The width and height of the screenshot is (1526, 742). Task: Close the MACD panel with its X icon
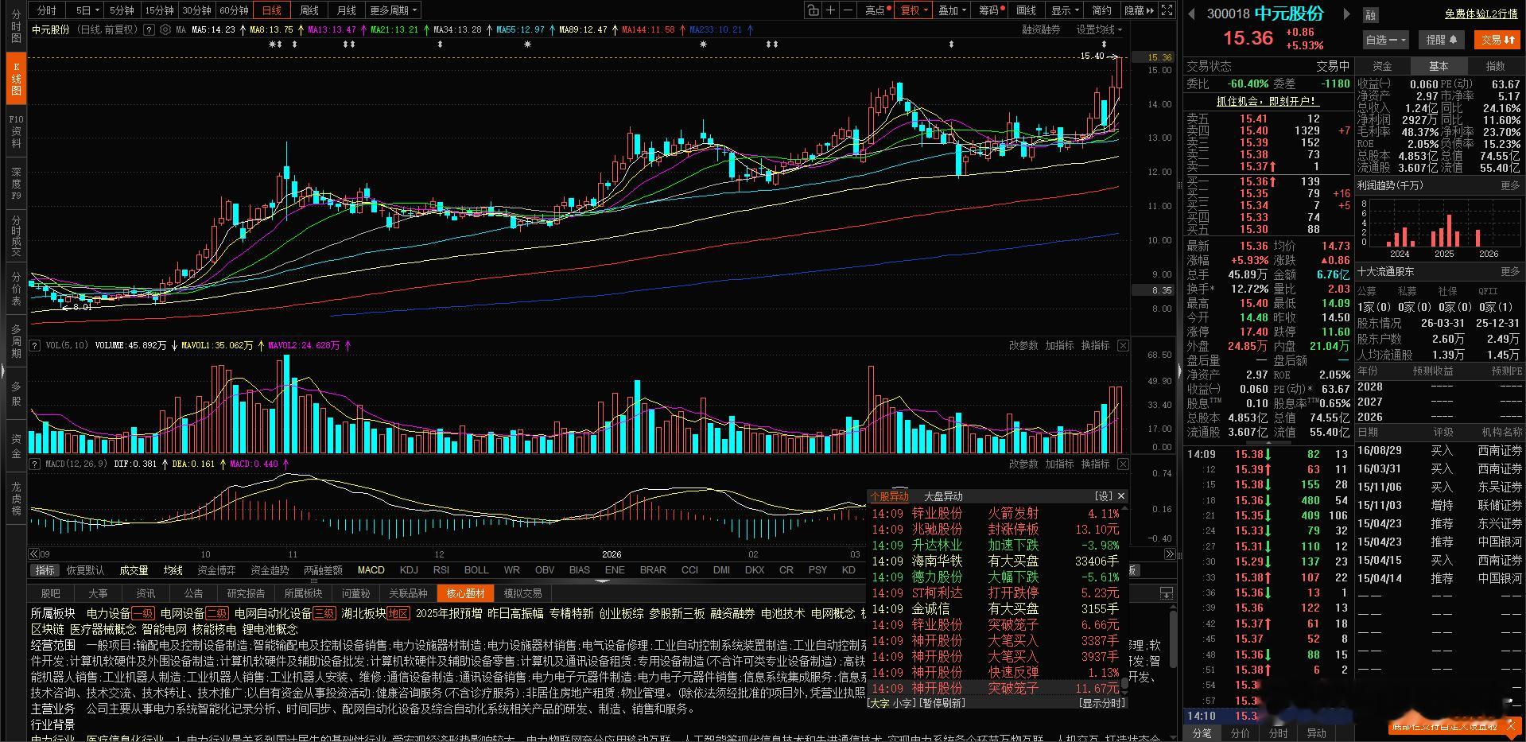pyautogui.click(x=1122, y=464)
